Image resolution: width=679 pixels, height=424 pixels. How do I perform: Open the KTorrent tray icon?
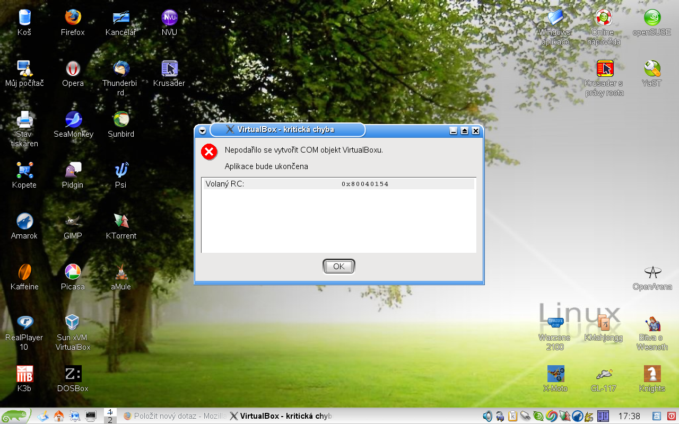[x=564, y=416]
